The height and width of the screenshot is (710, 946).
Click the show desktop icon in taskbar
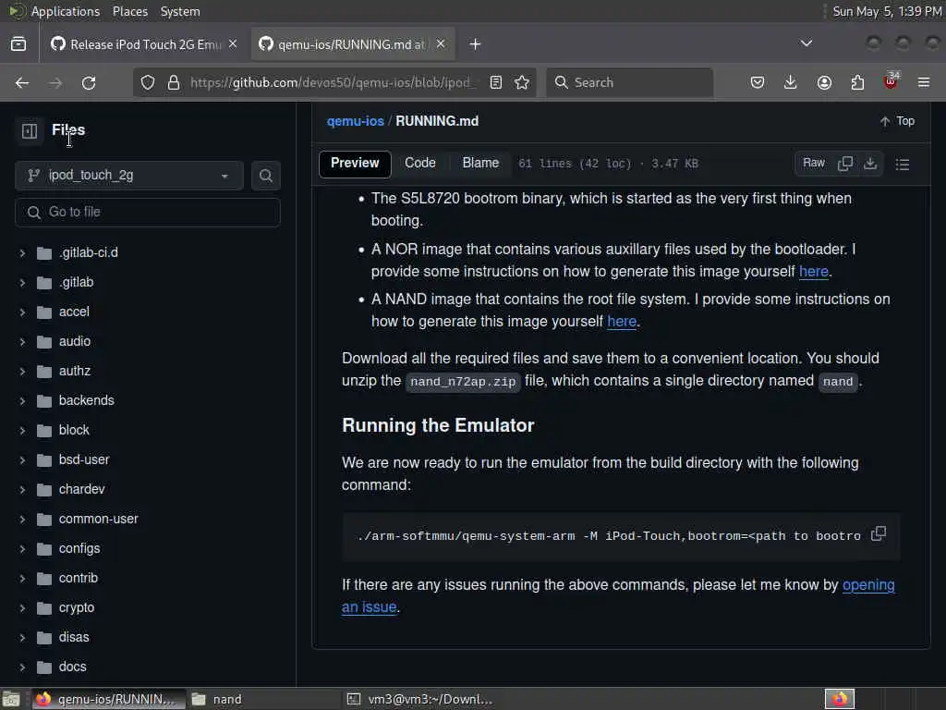[11, 699]
